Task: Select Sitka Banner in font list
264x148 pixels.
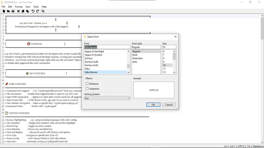Action: click(105, 72)
